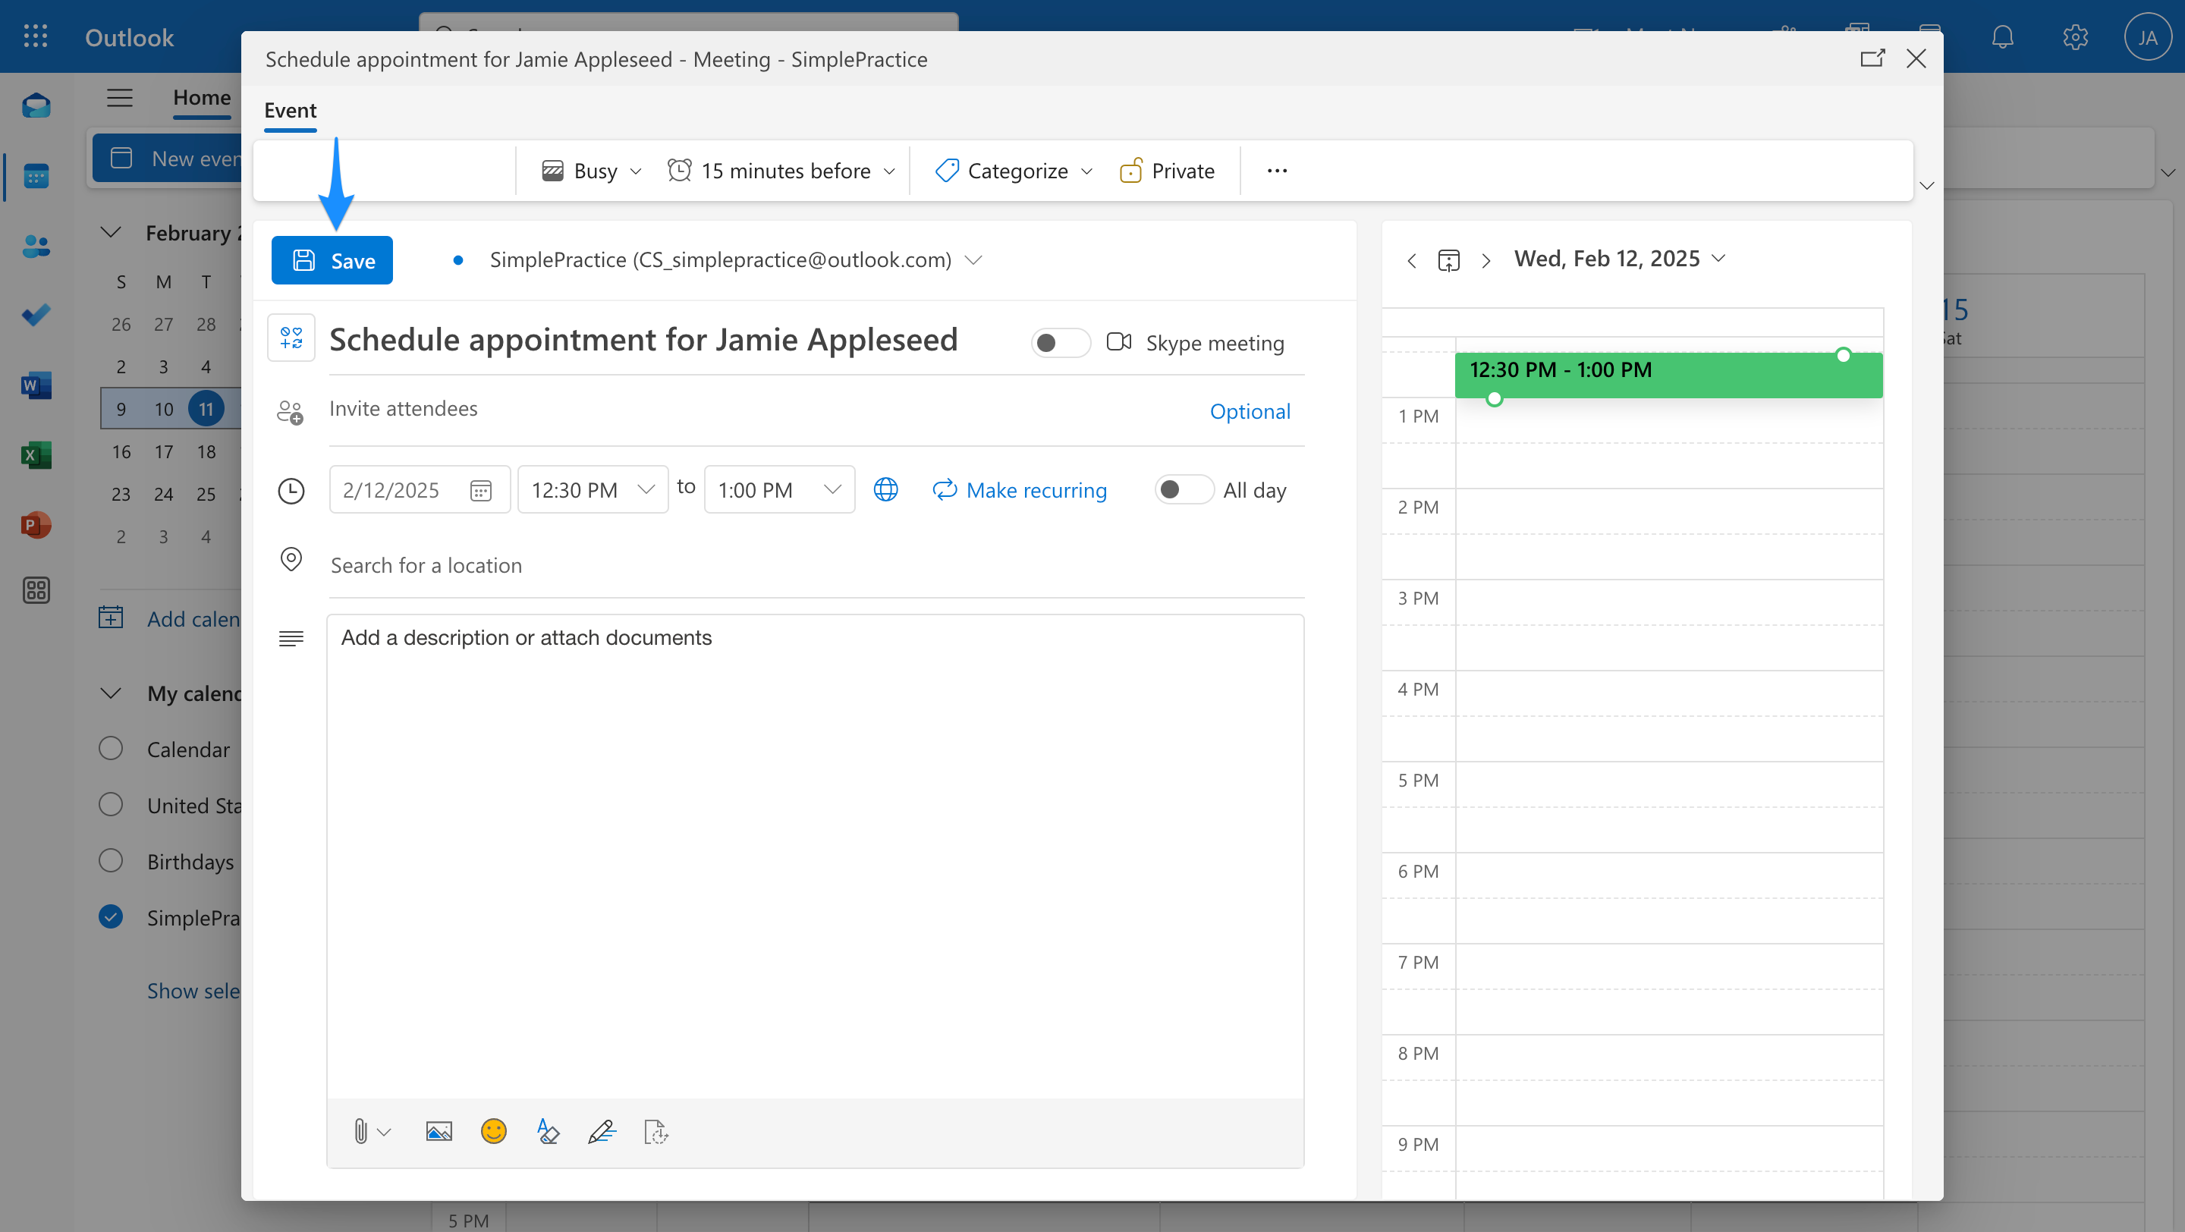The height and width of the screenshot is (1232, 2185).
Task: Open People in Outlook sidebar
Action: (x=36, y=246)
